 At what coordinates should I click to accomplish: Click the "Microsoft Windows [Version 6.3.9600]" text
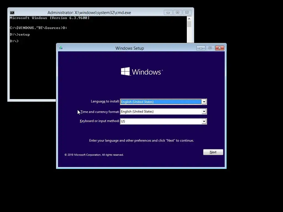click(x=50, y=18)
